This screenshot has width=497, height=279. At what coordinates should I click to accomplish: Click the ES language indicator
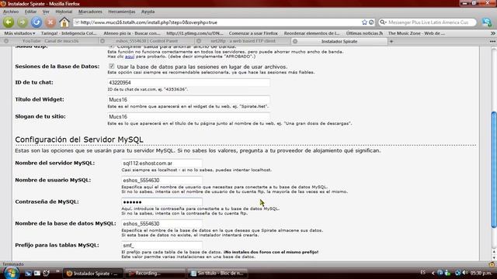(x=422, y=273)
